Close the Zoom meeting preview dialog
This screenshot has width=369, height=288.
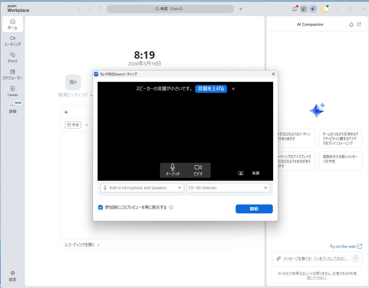[x=273, y=74]
